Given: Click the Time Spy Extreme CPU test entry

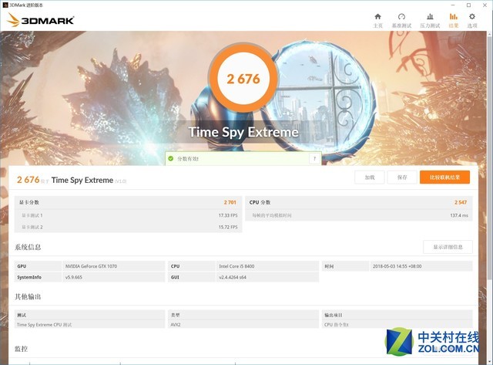Looking at the screenshot, I should tap(45, 324).
